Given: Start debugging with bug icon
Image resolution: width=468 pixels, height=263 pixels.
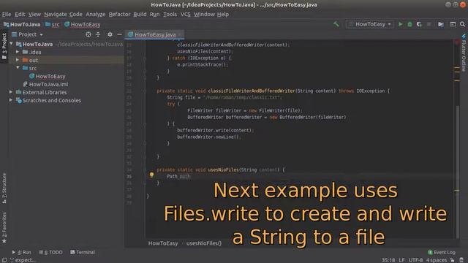Looking at the screenshot, I should coord(409,24).
